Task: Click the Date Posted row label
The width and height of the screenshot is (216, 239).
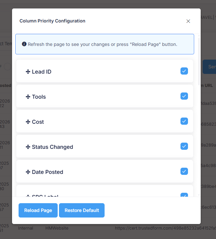Action: 48,172
